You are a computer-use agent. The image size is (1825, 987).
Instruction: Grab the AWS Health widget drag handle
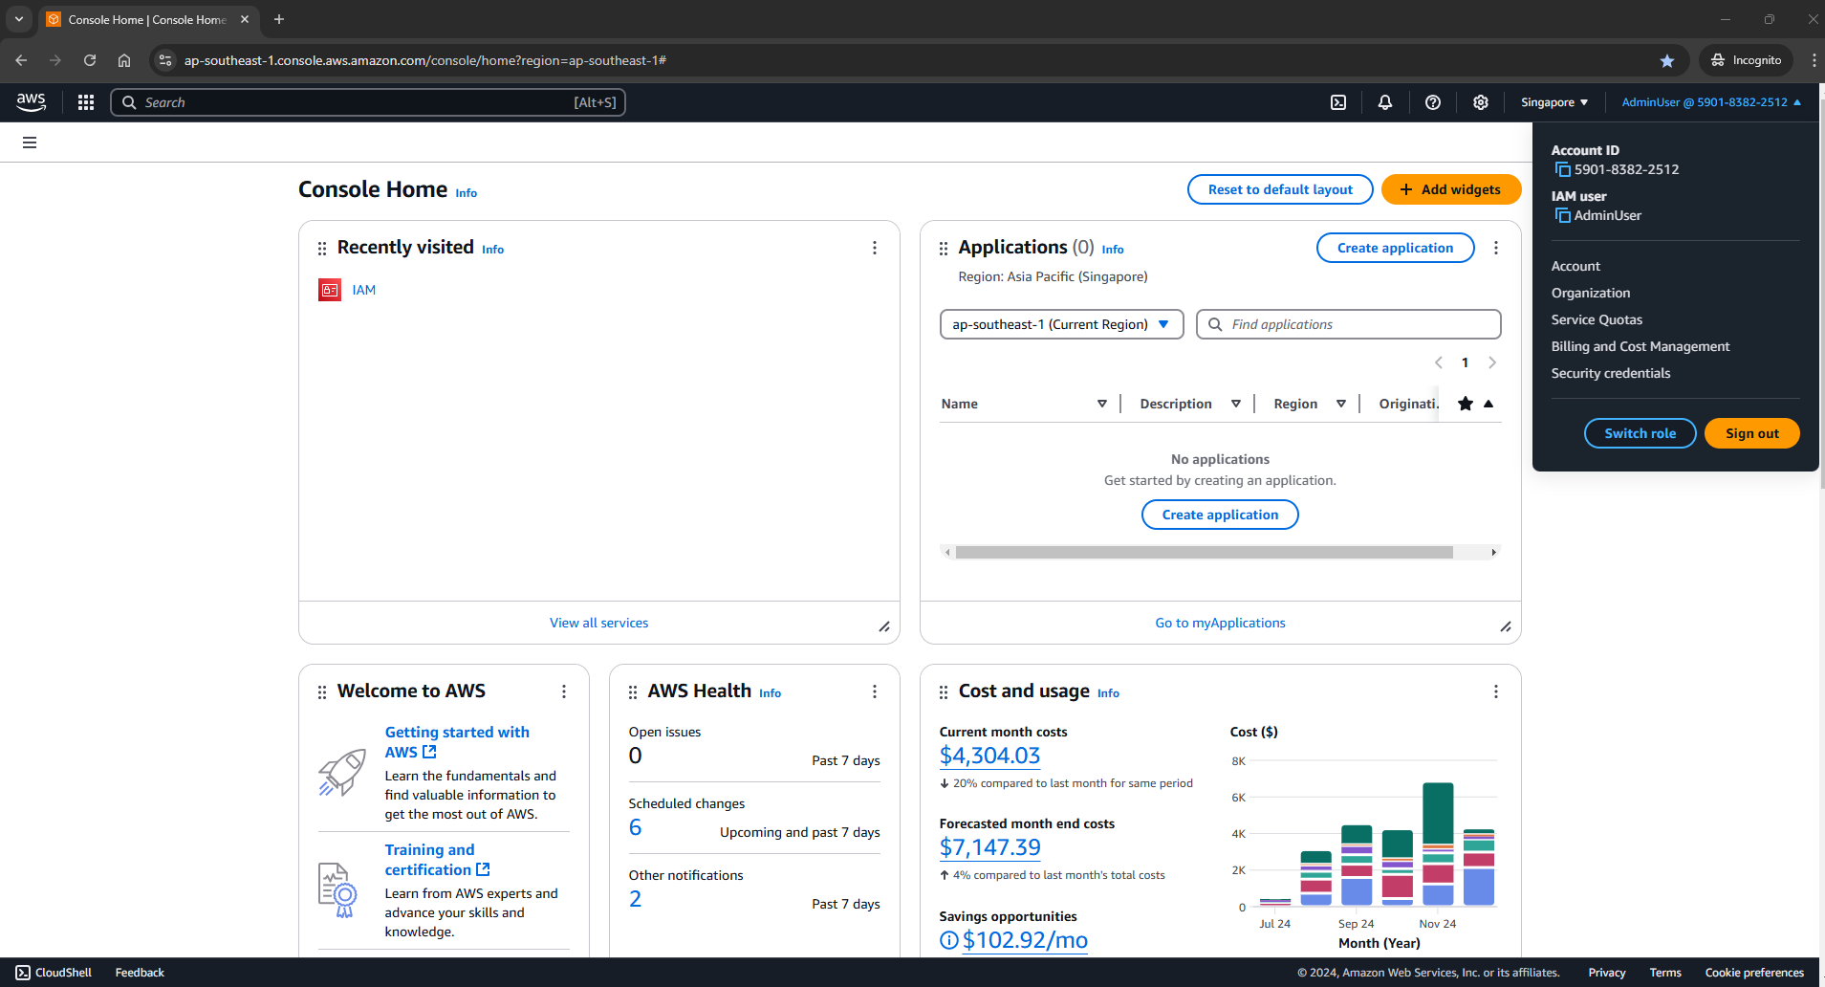click(633, 692)
